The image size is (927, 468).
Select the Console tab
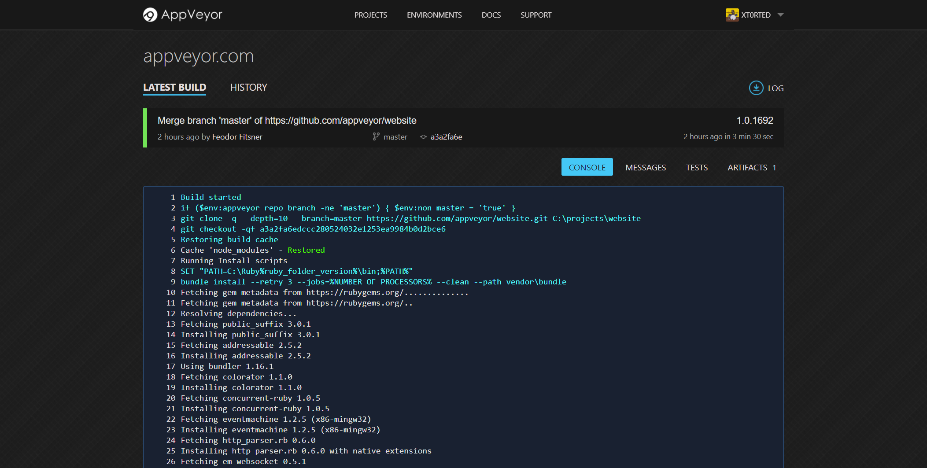click(x=587, y=167)
